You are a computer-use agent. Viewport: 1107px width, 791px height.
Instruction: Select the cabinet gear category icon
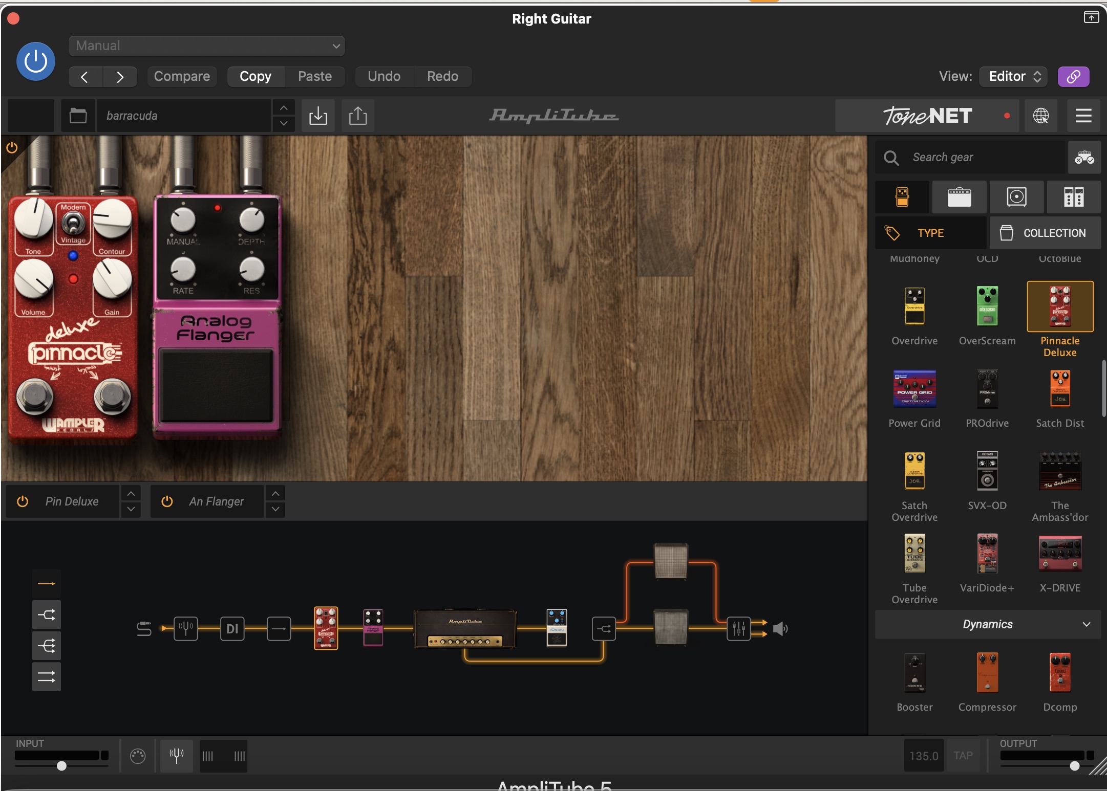(x=1016, y=197)
